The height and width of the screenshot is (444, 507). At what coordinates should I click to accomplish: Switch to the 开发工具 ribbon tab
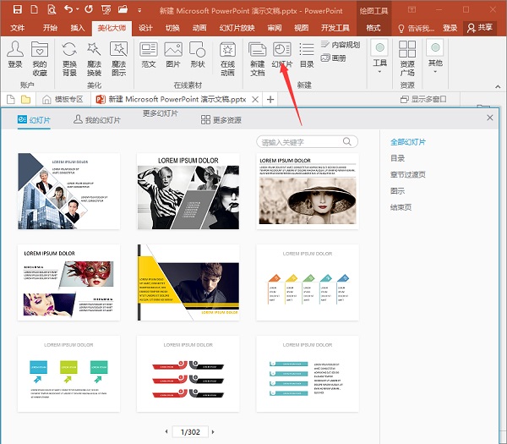click(x=335, y=28)
